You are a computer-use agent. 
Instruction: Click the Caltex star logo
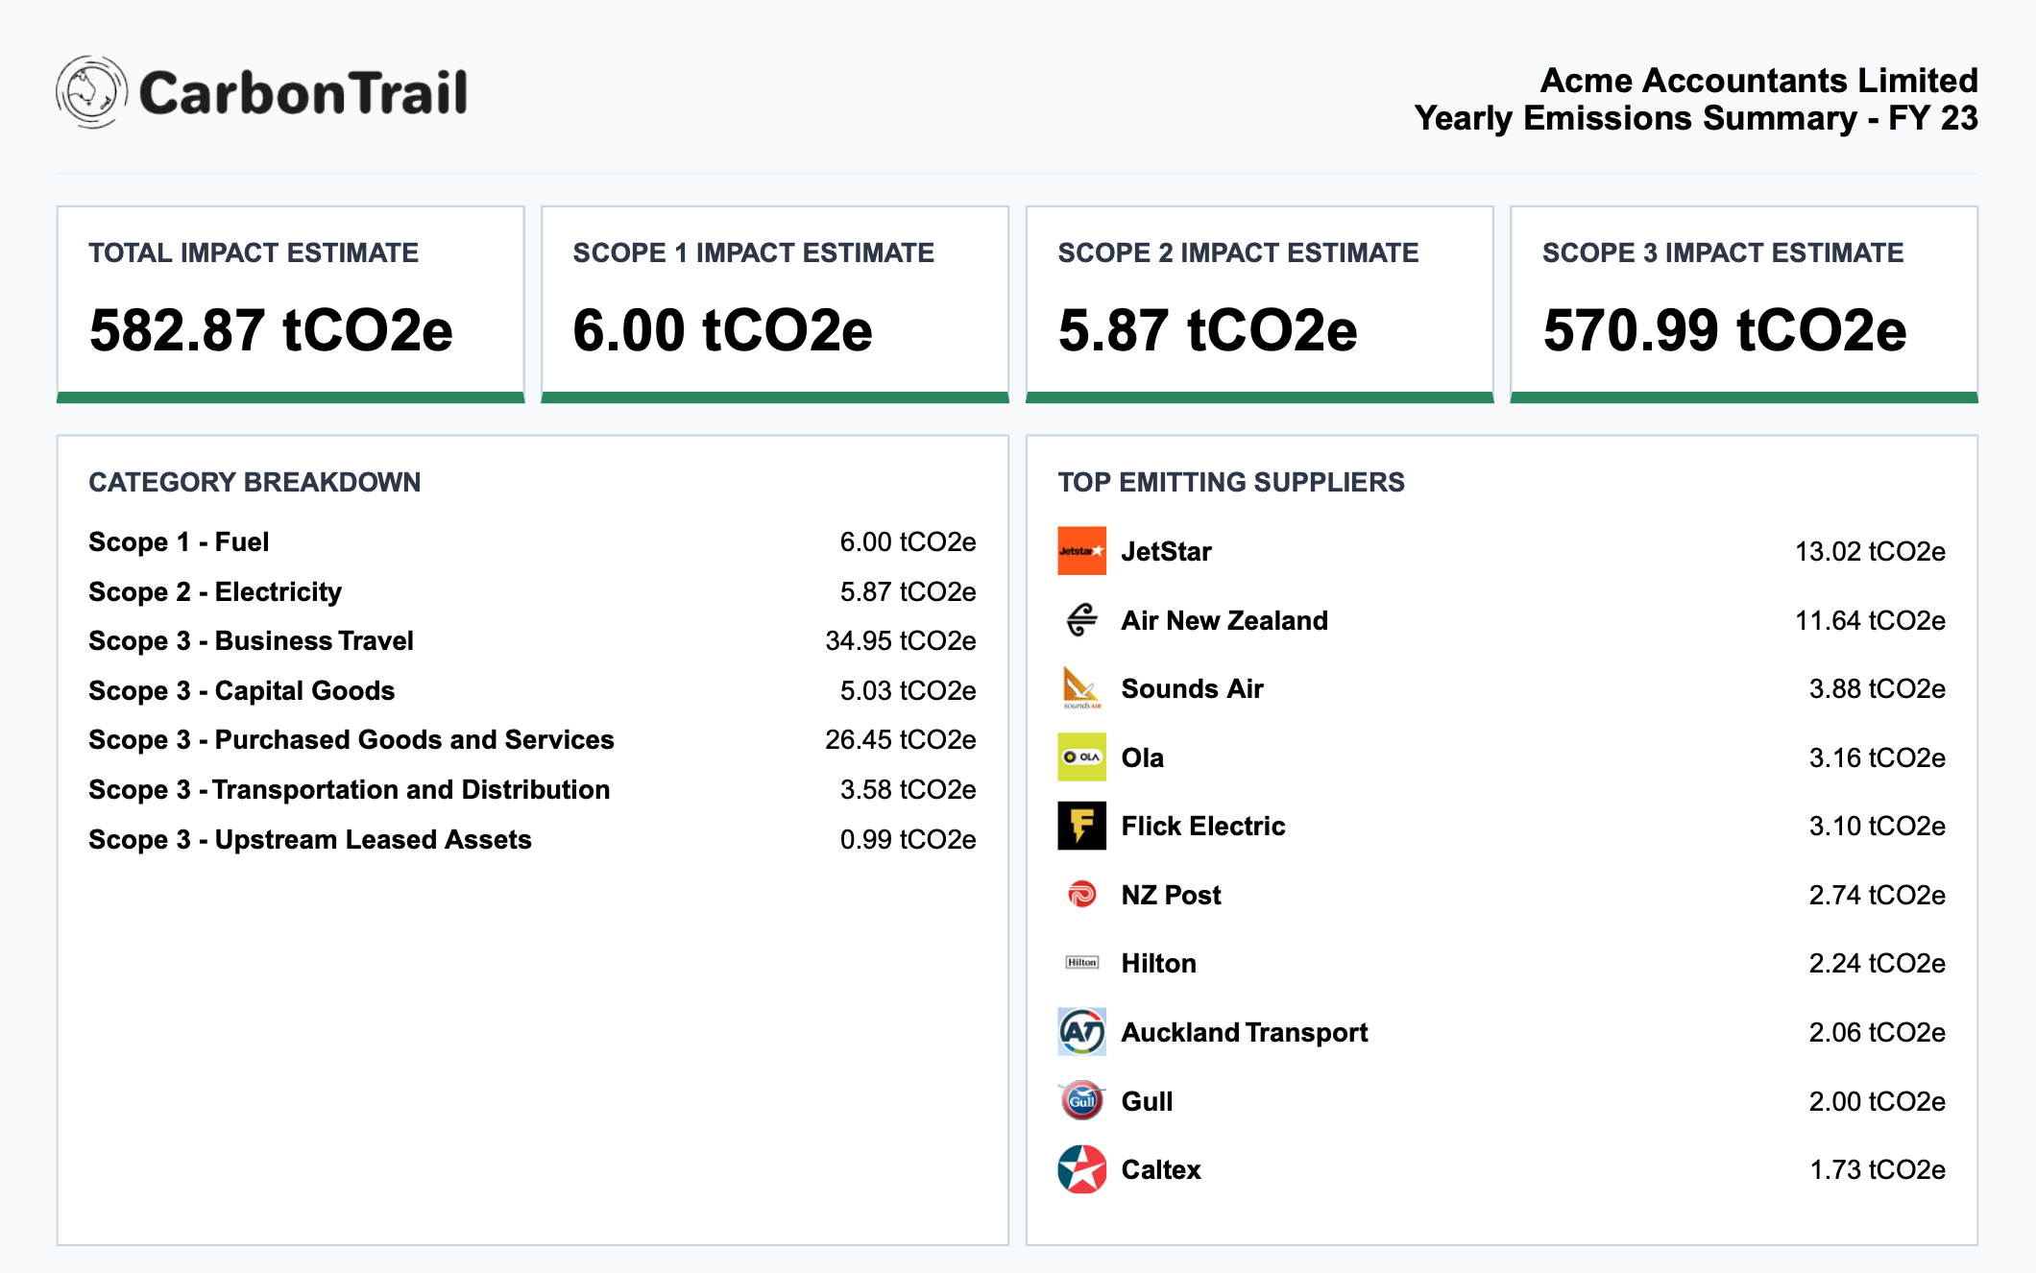1081,1169
